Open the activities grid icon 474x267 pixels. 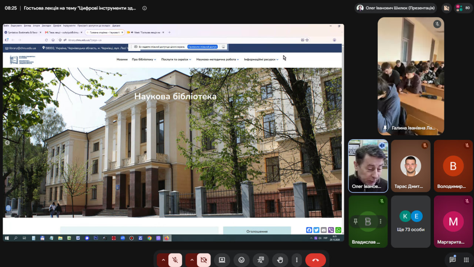pyautogui.click(x=466, y=260)
